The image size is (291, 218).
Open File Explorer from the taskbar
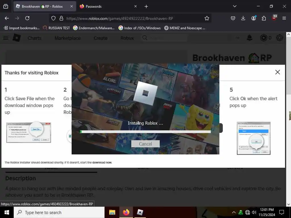tap(112, 212)
